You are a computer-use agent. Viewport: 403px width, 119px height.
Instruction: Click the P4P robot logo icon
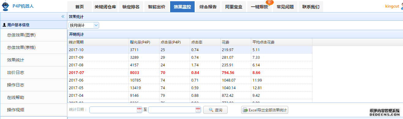[x=5, y=6]
